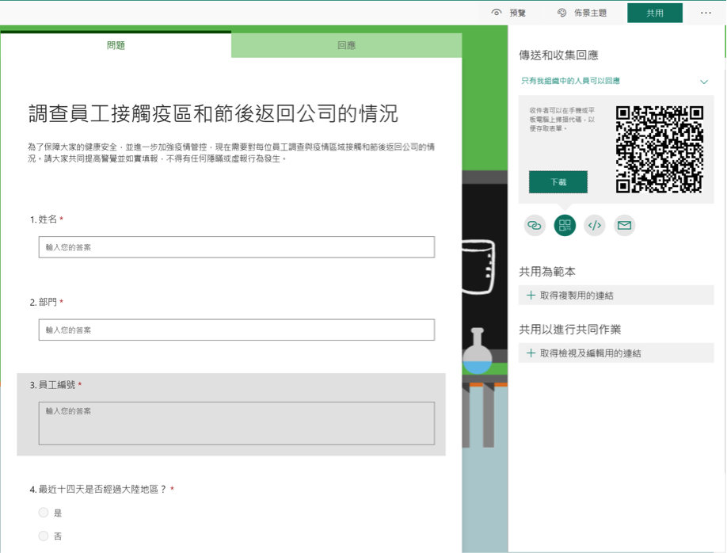Click the 共用 button

point(655,13)
